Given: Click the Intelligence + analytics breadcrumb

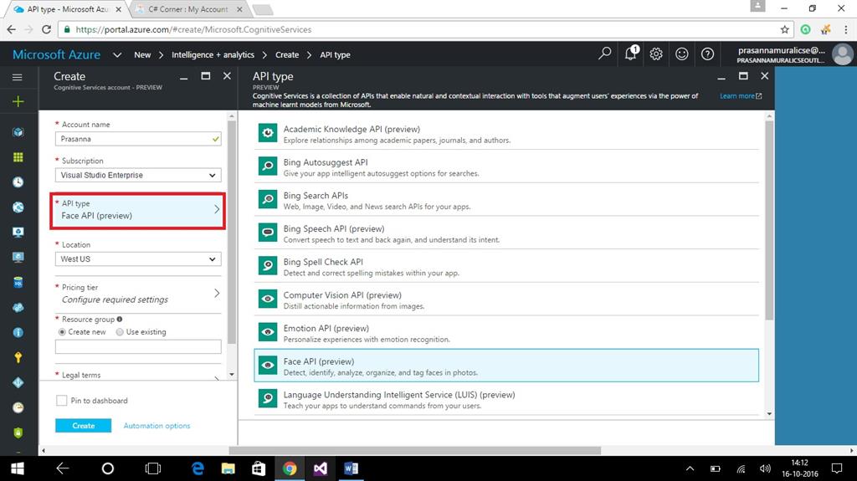Looking at the screenshot, I should [x=213, y=54].
